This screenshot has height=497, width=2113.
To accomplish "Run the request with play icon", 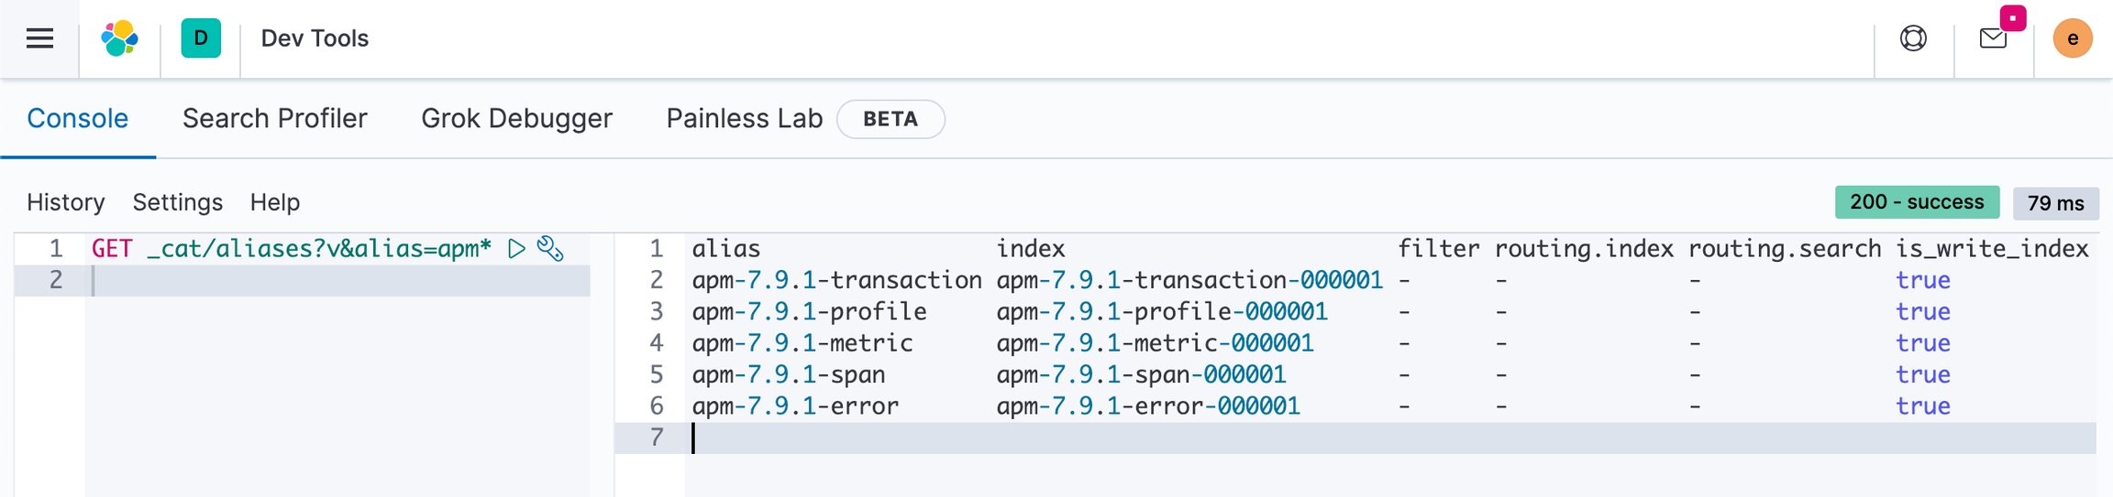I will point(517,249).
